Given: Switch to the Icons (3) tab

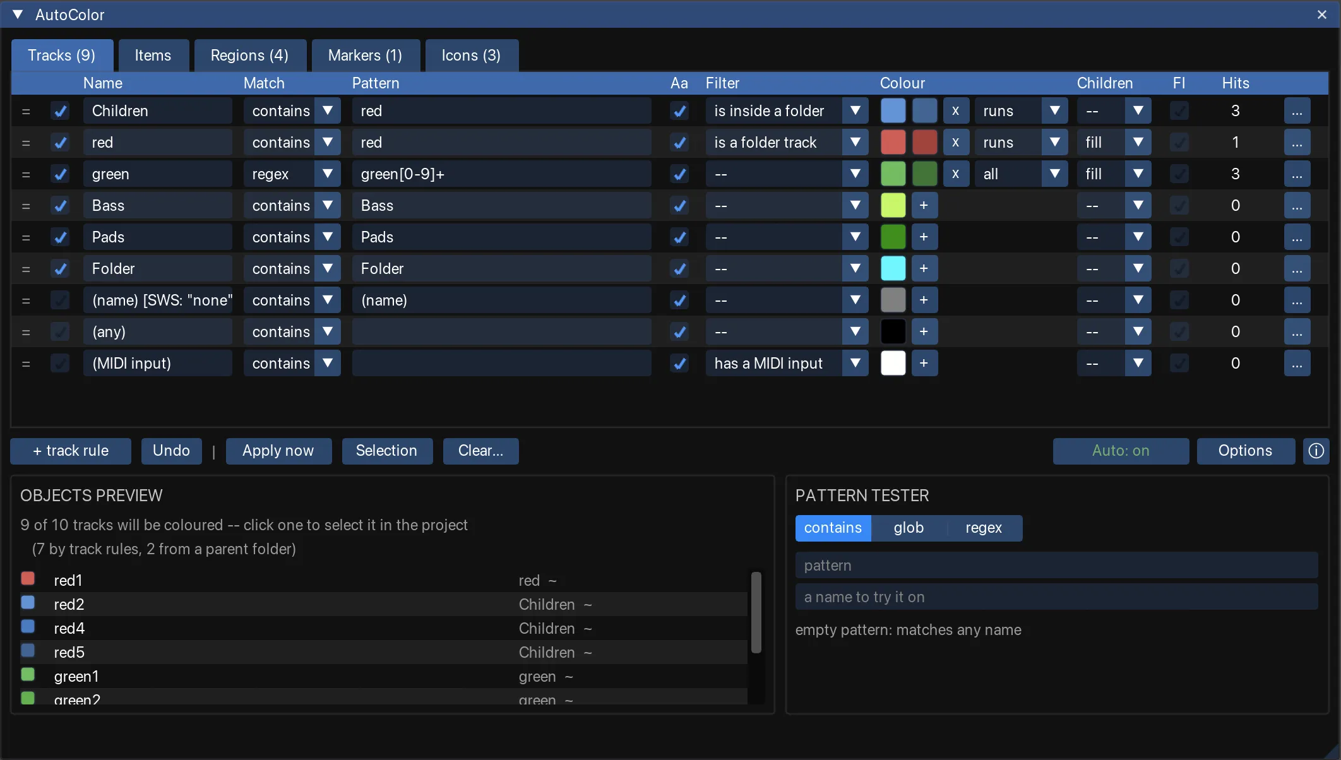Looking at the screenshot, I should coord(472,56).
